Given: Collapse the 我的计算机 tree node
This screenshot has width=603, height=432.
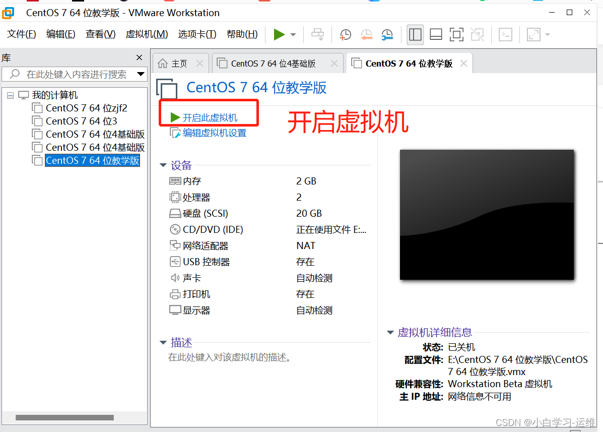Looking at the screenshot, I should tap(11, 95).
